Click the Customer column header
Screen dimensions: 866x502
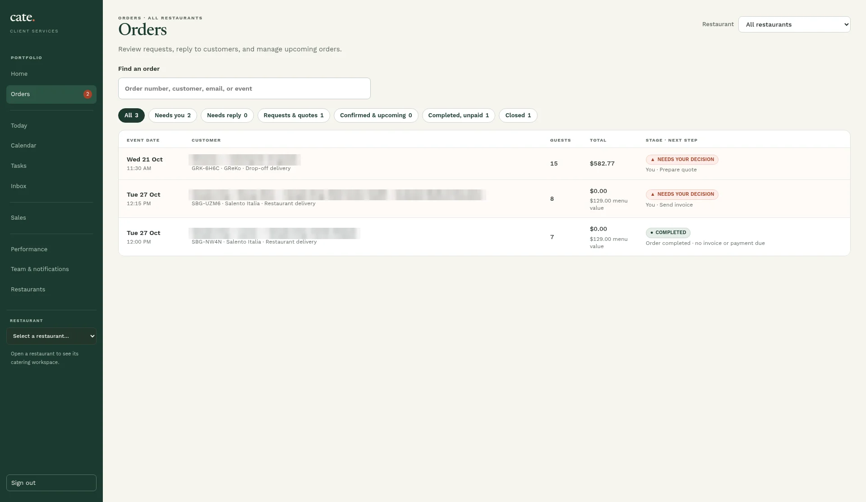click(206, 140)
